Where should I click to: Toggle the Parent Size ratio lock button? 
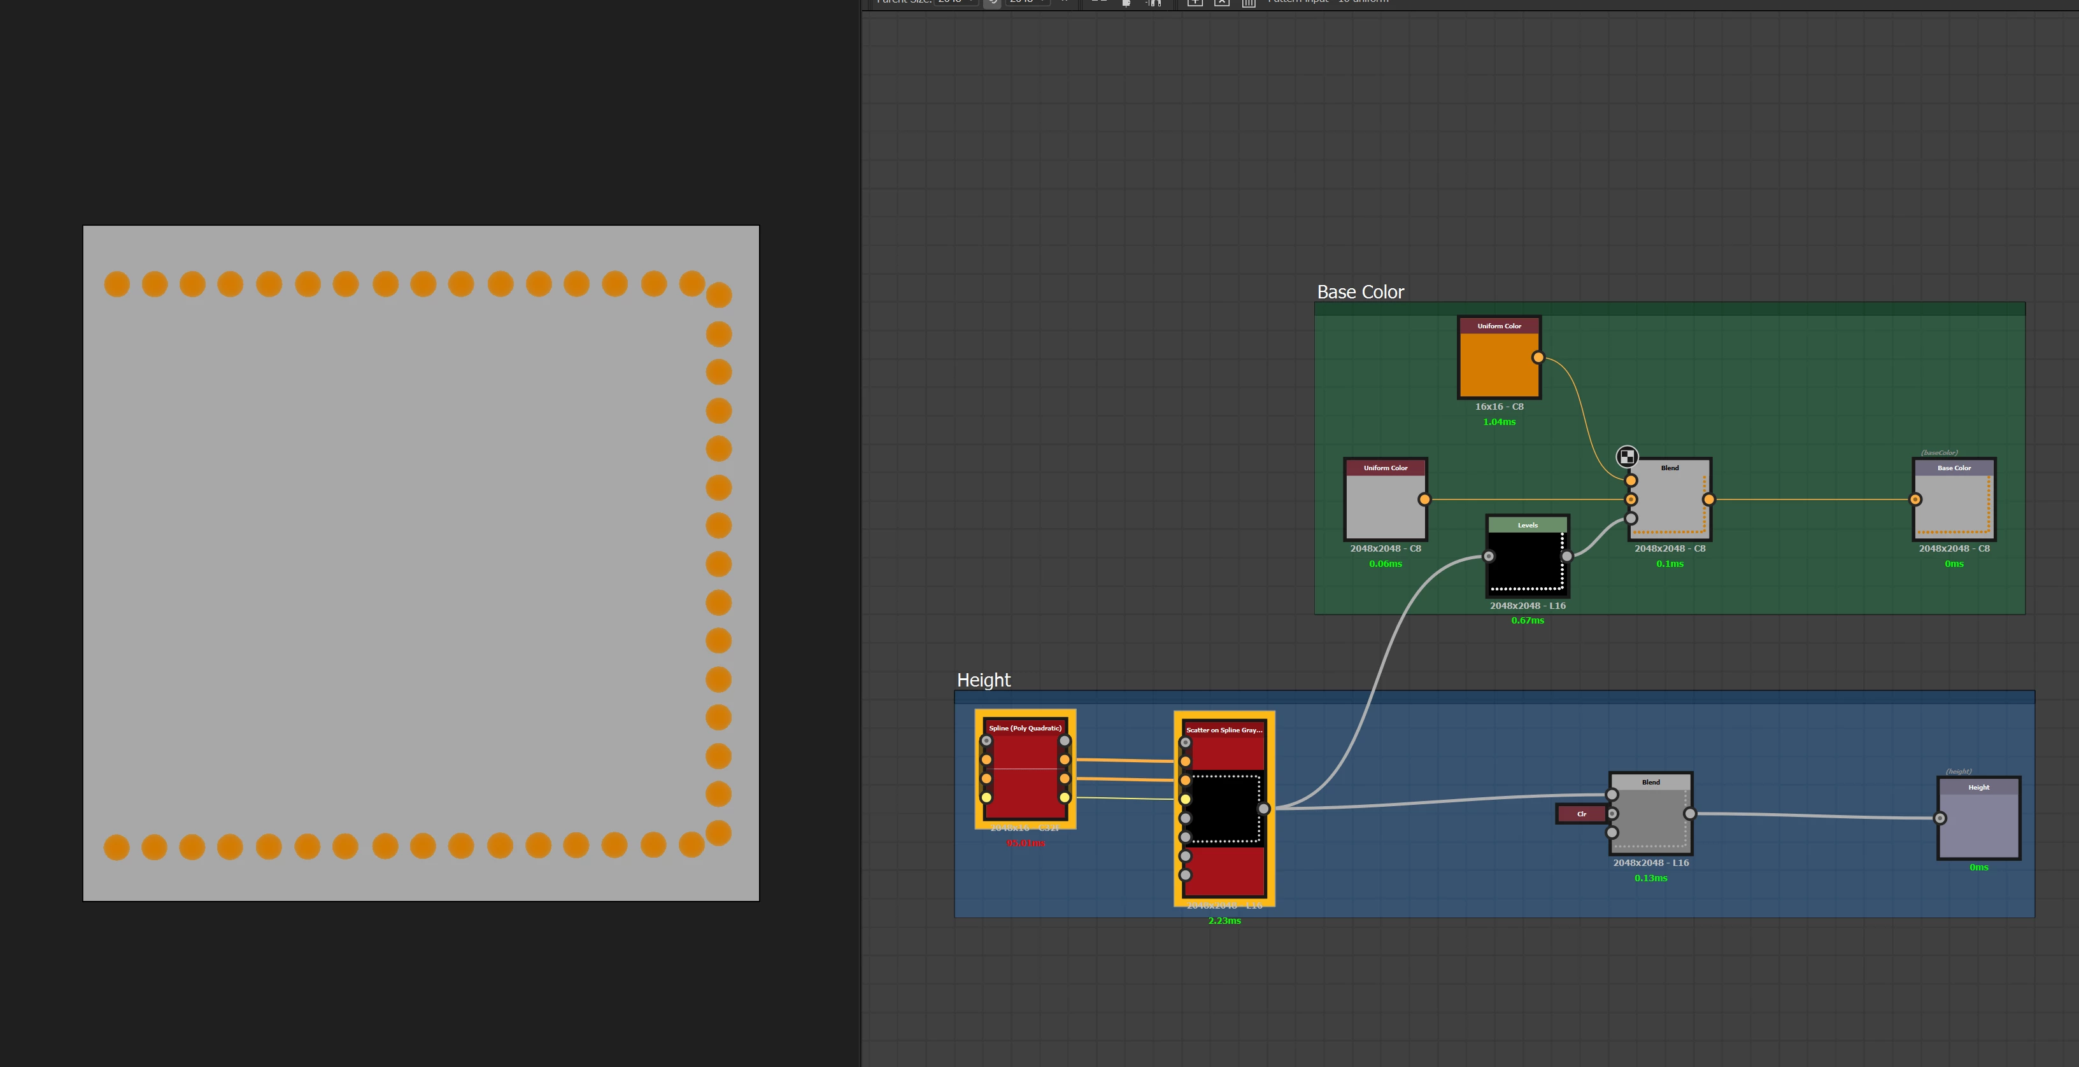993,3
